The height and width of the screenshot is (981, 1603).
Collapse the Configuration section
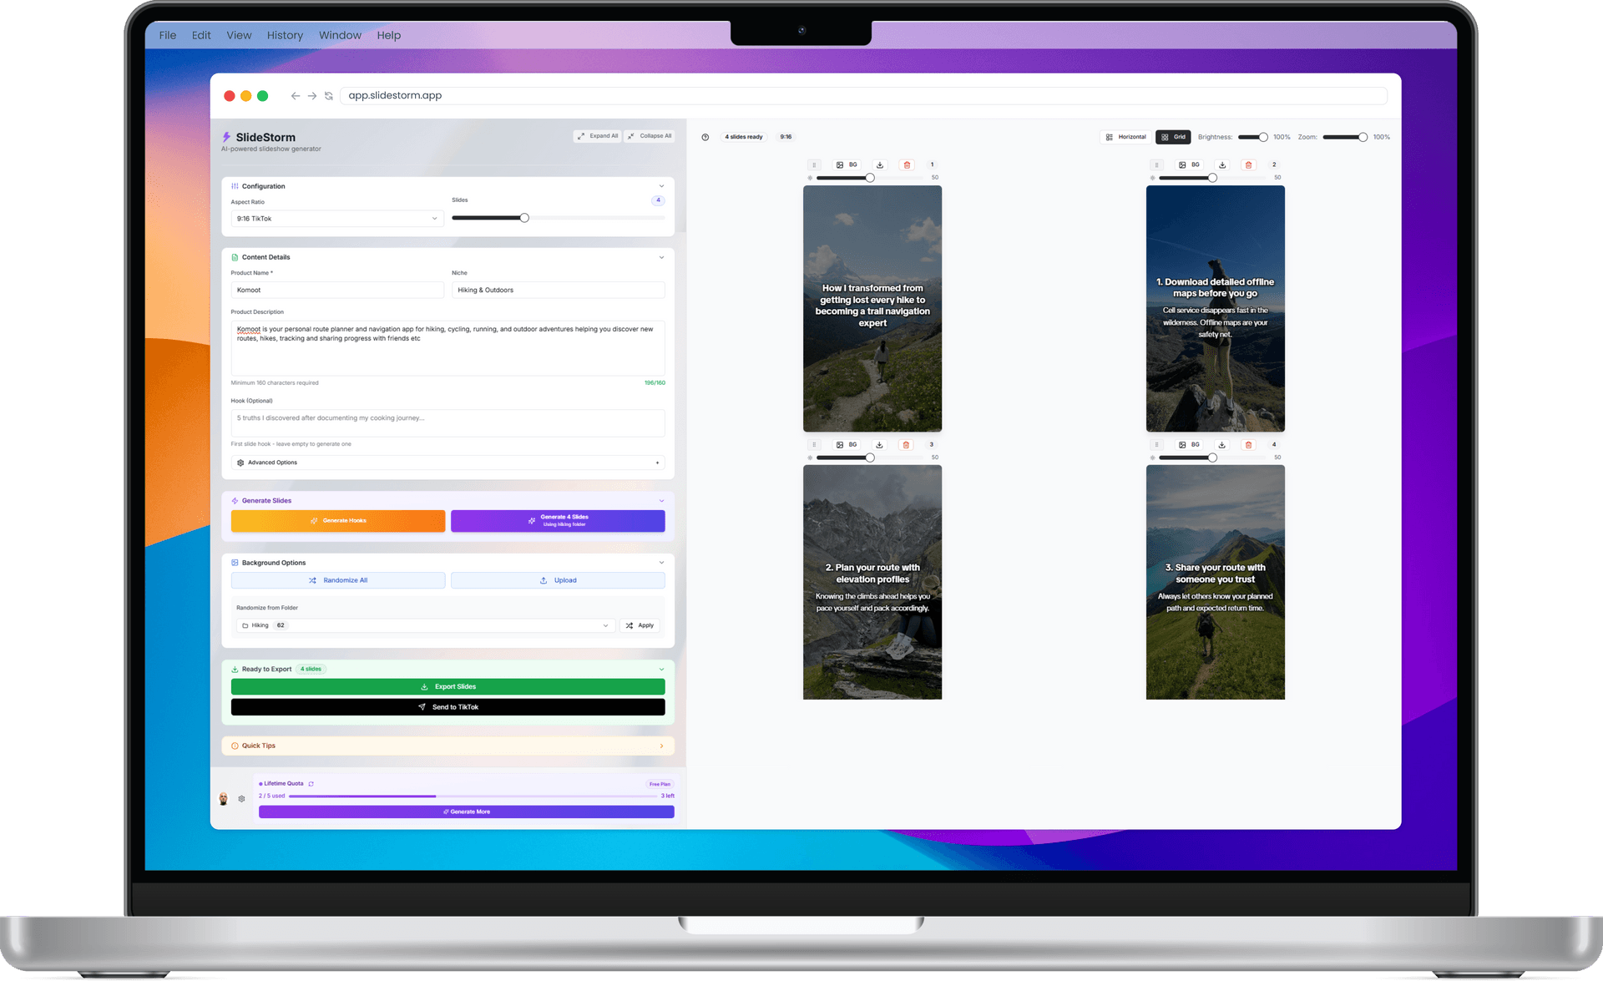click(x=662, y=186)
